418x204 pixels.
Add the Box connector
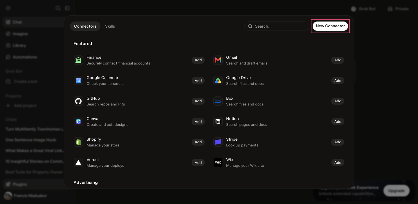coord(338,101)
